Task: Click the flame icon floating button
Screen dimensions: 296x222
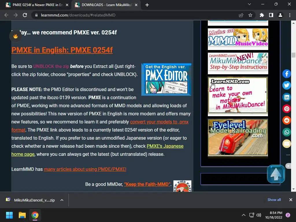Action: click(16, 36)
